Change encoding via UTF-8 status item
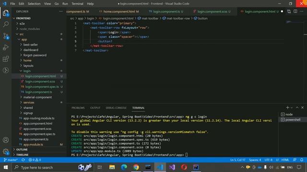 point(269,160)
